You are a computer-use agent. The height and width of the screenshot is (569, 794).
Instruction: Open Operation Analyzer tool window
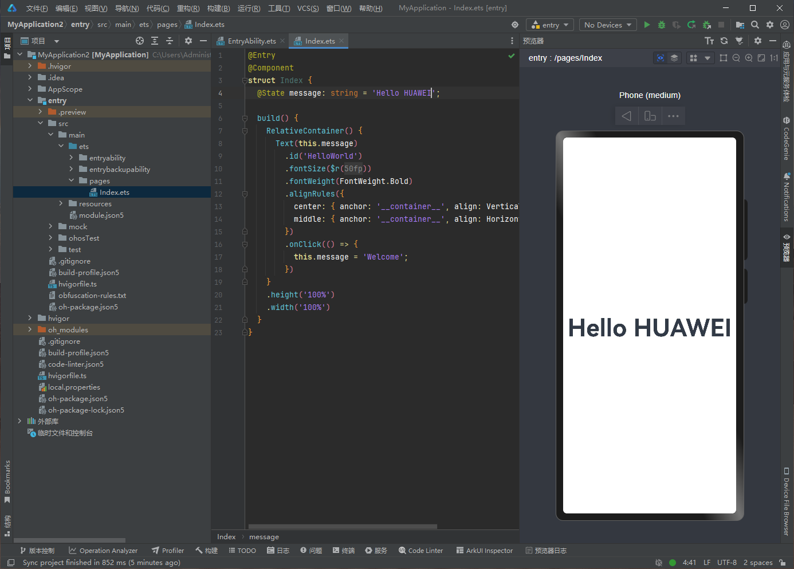(103, 550)
